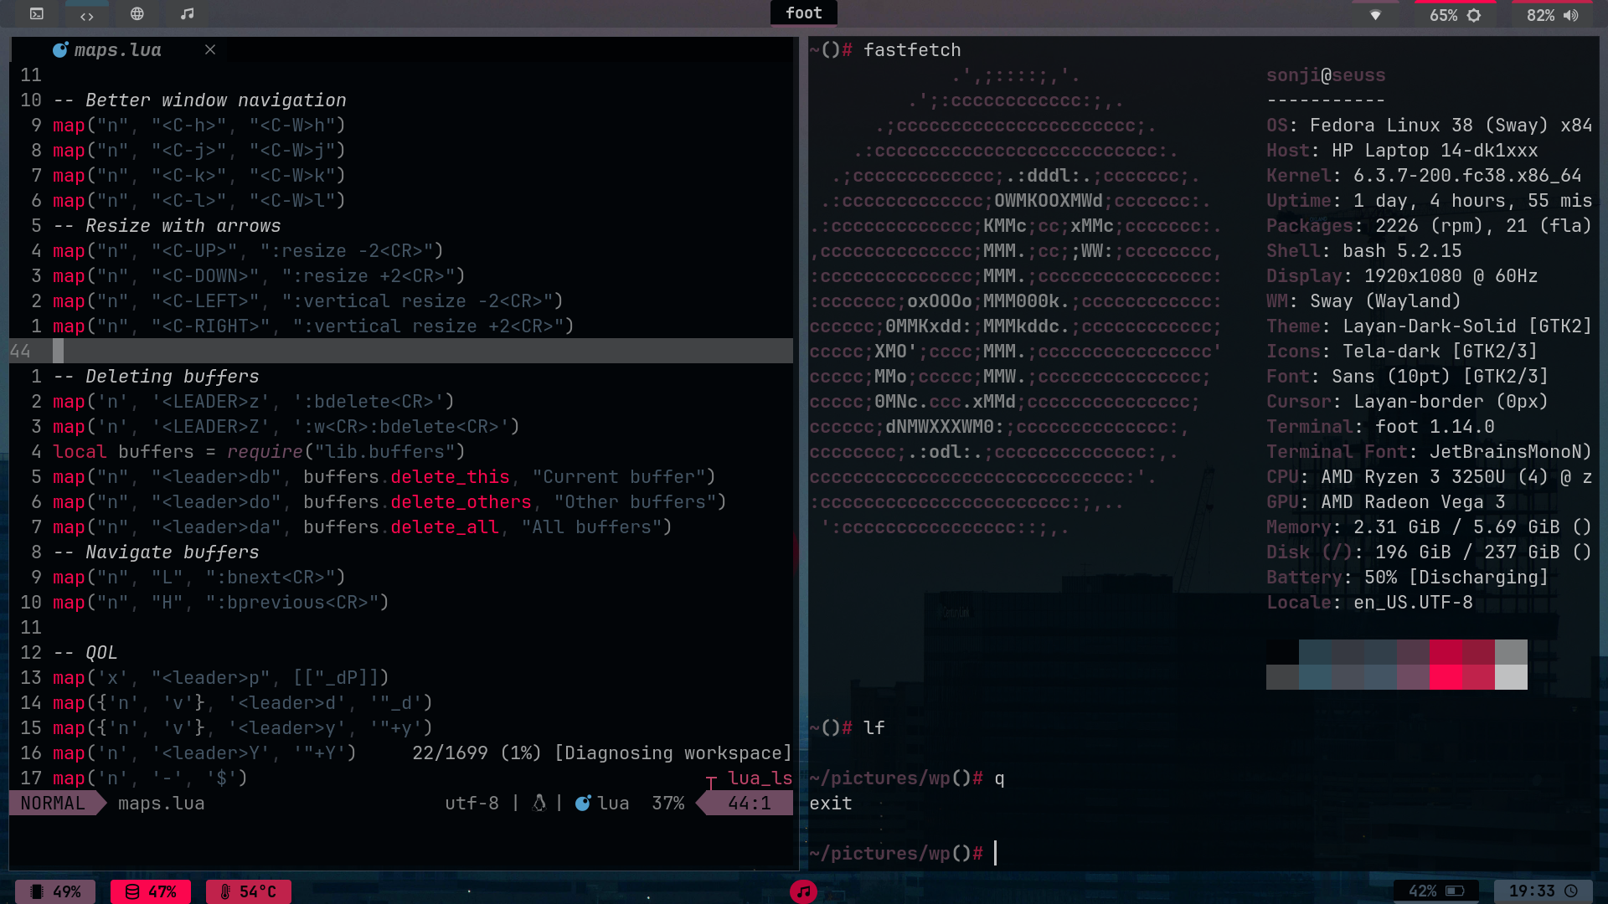The height and width of the screenshot is (904, 1608).
Task: Click the current line number 44 in gutter
Action: (20, 351)
